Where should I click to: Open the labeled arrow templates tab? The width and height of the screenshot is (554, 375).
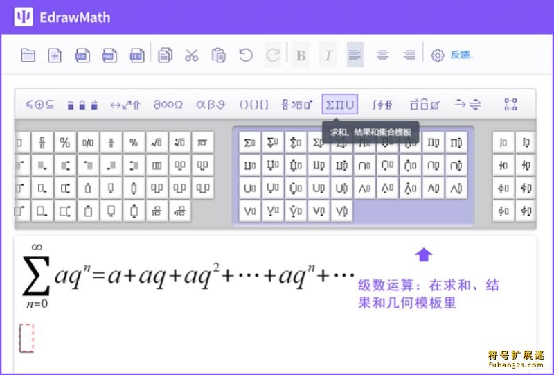pos(468,105)
